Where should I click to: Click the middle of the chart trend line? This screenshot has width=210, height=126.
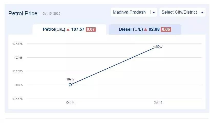(x=114, y=66)
